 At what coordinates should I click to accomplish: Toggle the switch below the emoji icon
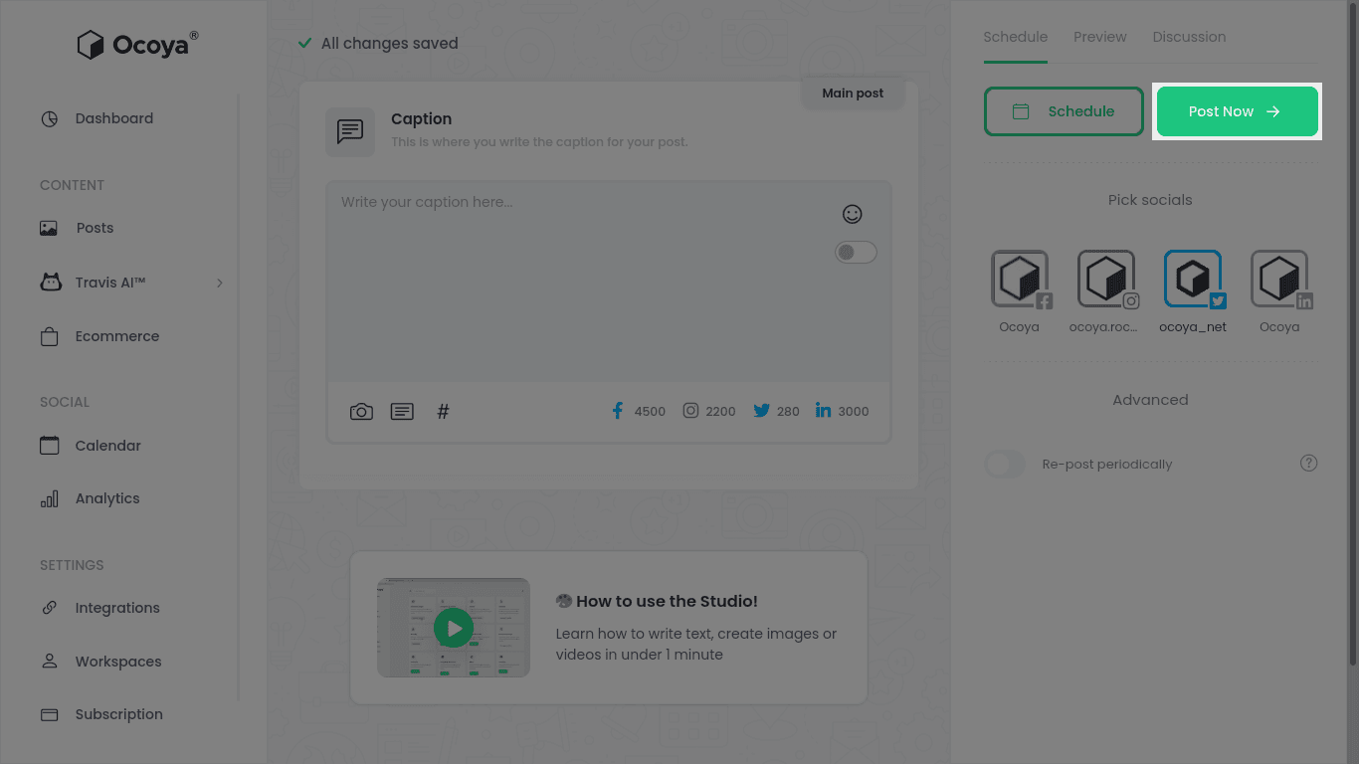pos(856,253)
